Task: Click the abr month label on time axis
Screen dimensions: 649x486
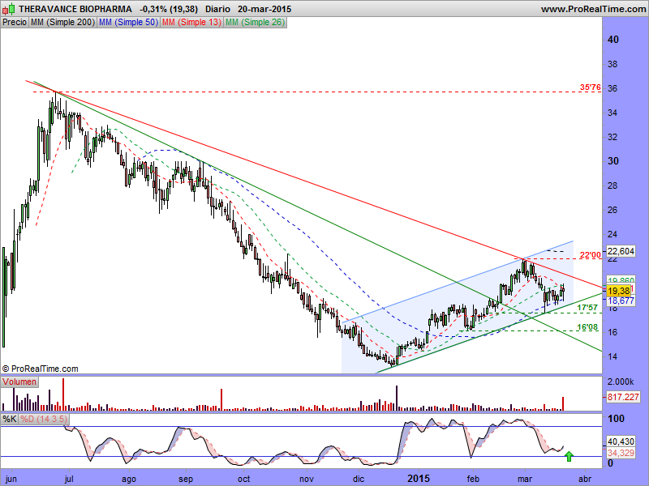Action: tap(584, 479)
